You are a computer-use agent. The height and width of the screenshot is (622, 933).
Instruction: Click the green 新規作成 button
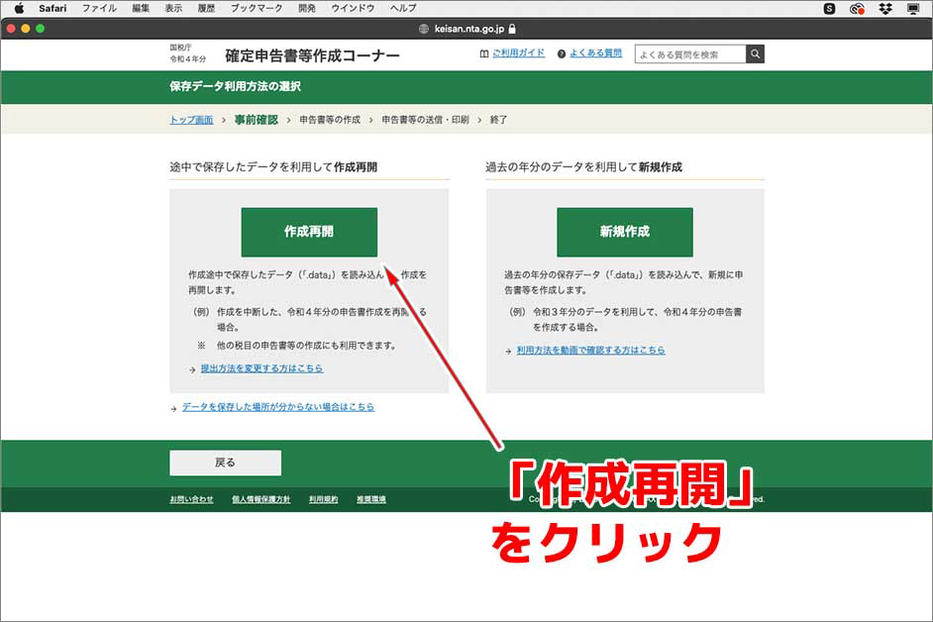627,232
